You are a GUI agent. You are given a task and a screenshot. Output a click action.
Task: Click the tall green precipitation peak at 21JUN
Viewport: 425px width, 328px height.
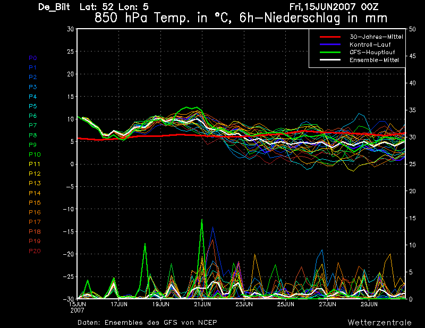pos(202,220)
